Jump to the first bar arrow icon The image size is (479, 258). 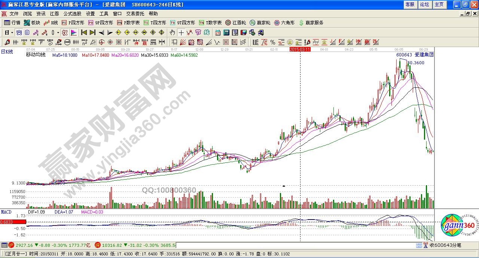(x=84, y=32)
